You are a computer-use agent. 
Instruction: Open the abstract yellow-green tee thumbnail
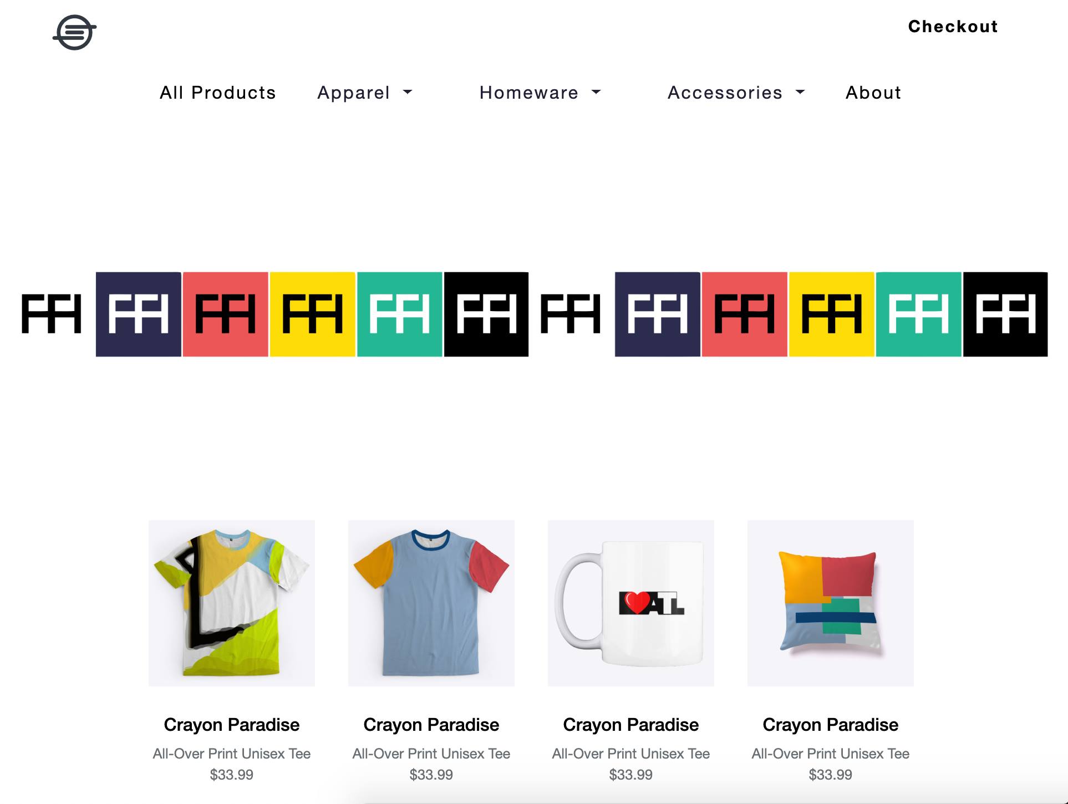(232, 603)
